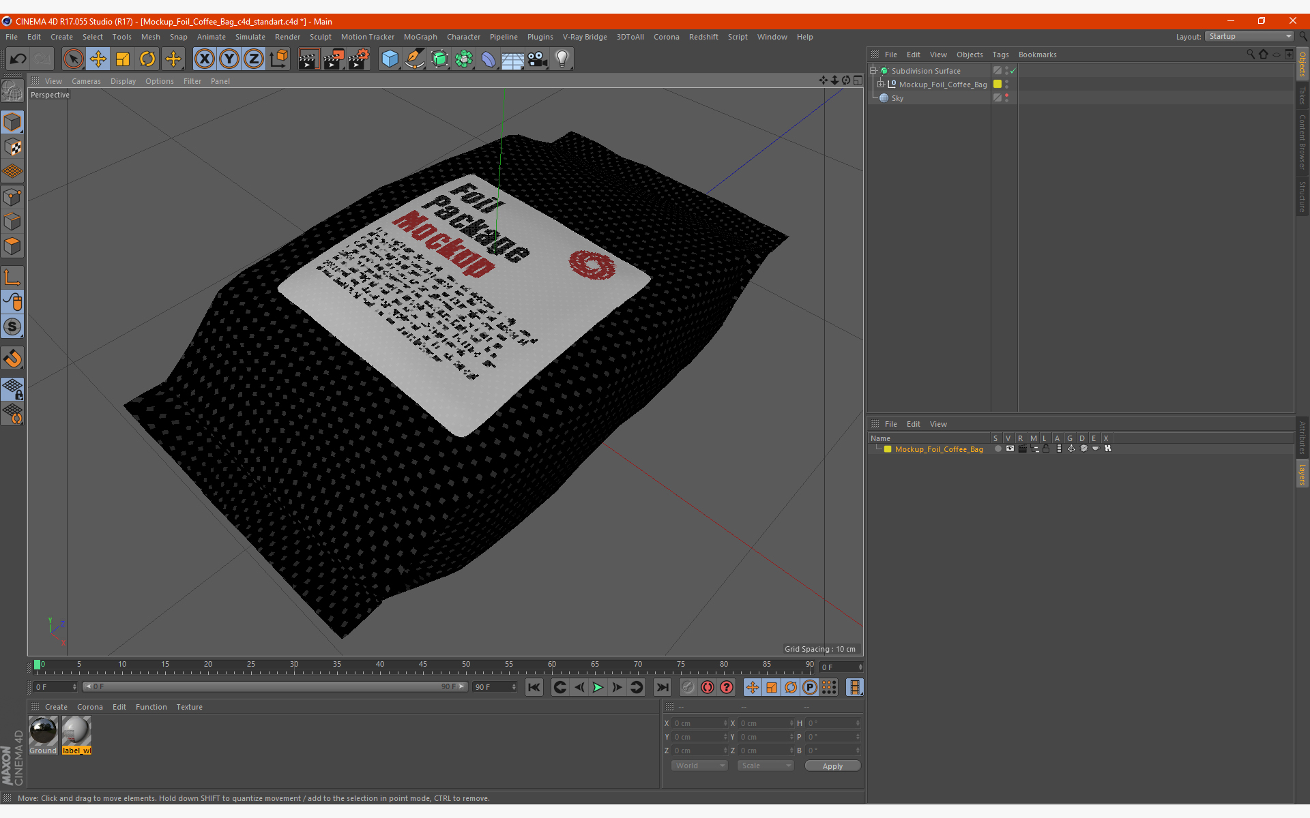Toggle Z axis lock
Viewport: 1310px width, 818px height.
pos(254,59)
